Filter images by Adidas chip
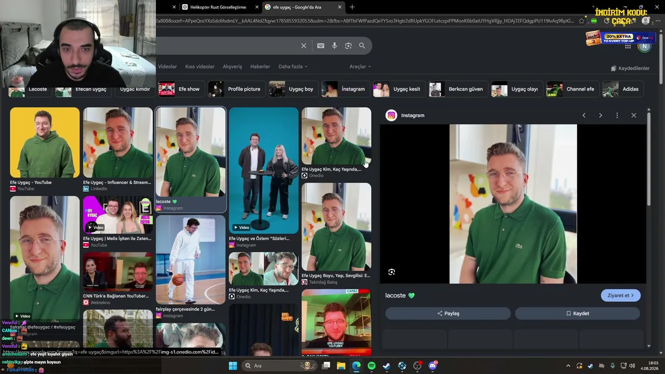The image size is (665, 374). 623,89
